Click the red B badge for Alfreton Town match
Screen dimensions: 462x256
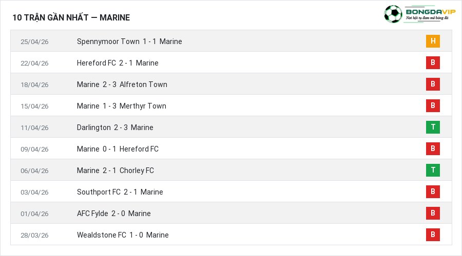(433, 84)
